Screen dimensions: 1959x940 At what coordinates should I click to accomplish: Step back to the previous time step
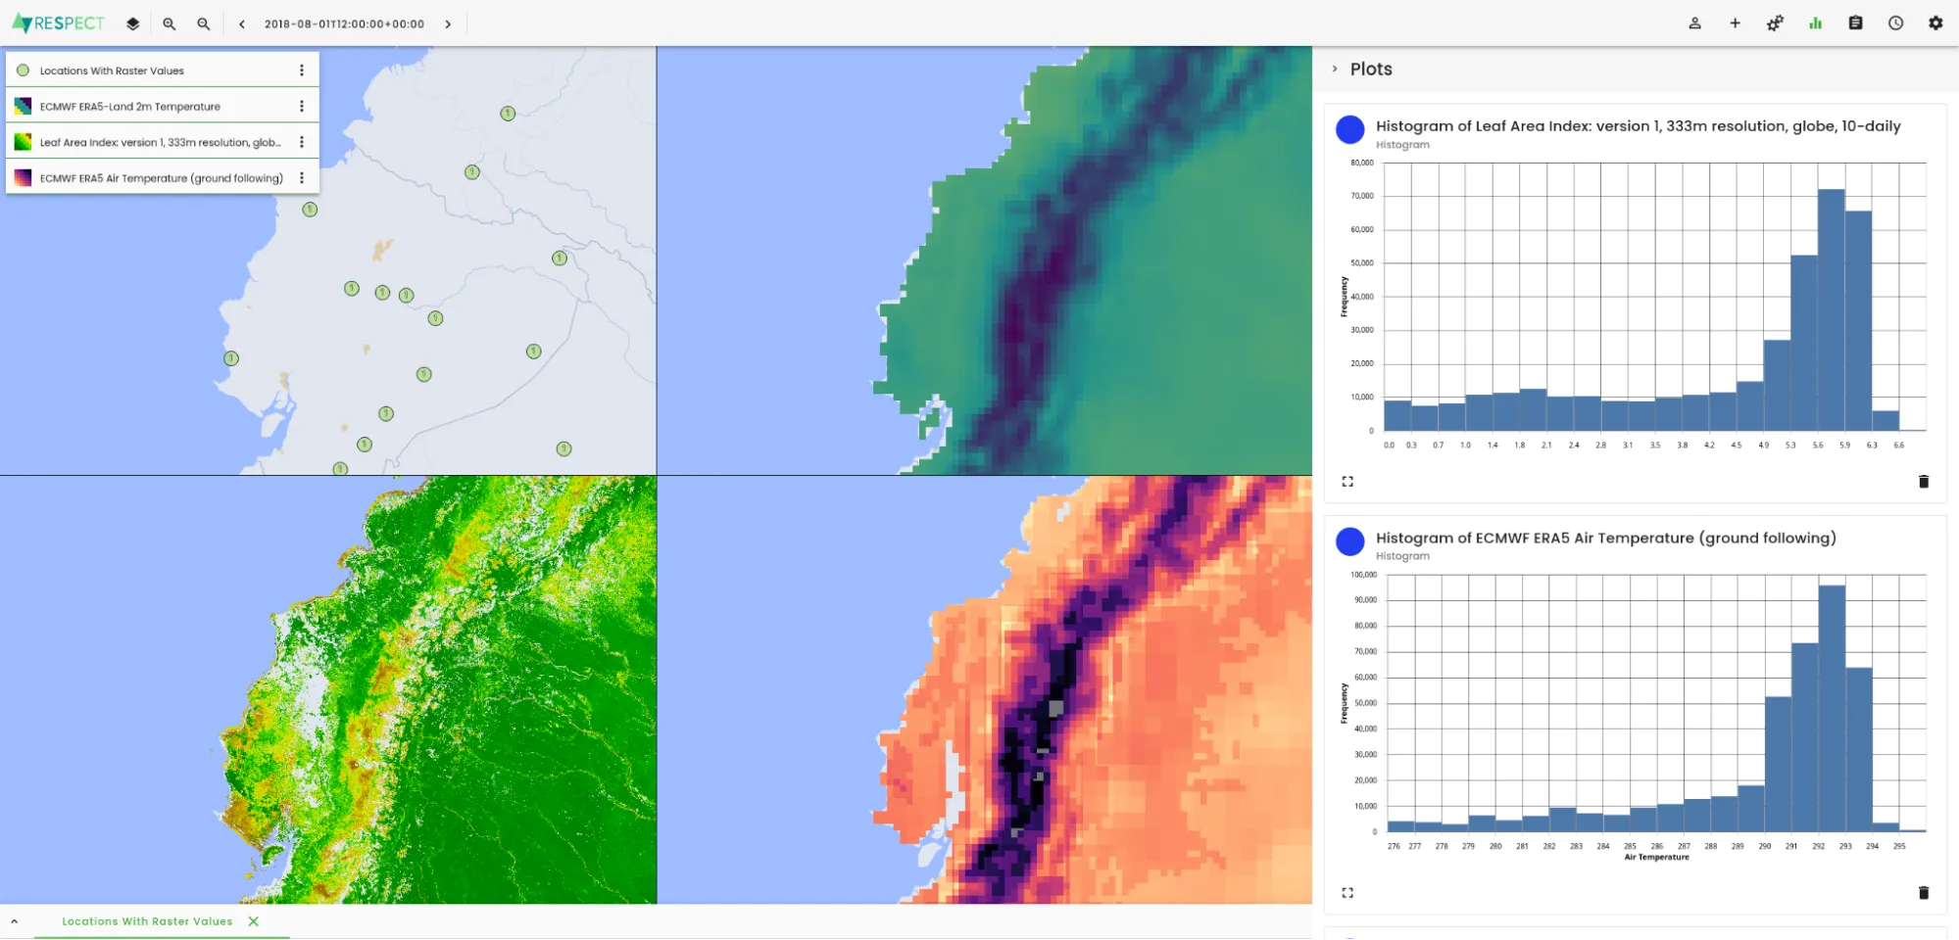pos(242,24)
